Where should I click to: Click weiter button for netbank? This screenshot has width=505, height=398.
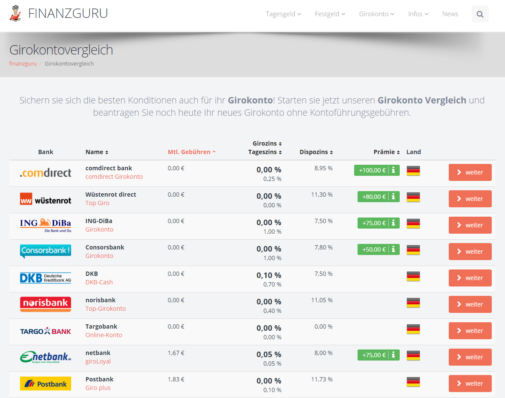(470, 357)
